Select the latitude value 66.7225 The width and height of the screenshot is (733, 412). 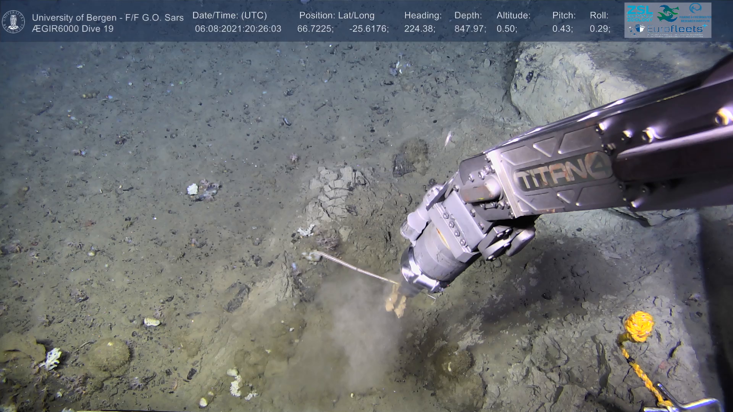[x=314, y=29]
